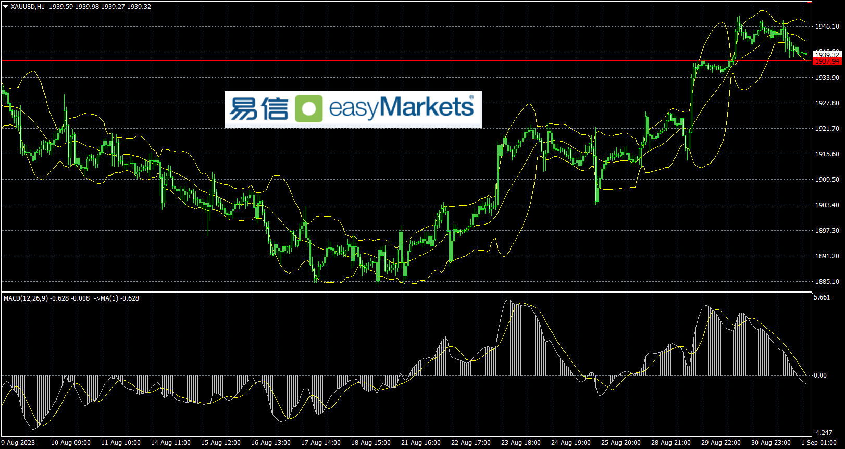Screen dimensions: 845x449
Task: Click the 24 Aug 19:00 time label
Action: (x=571, y=443)
